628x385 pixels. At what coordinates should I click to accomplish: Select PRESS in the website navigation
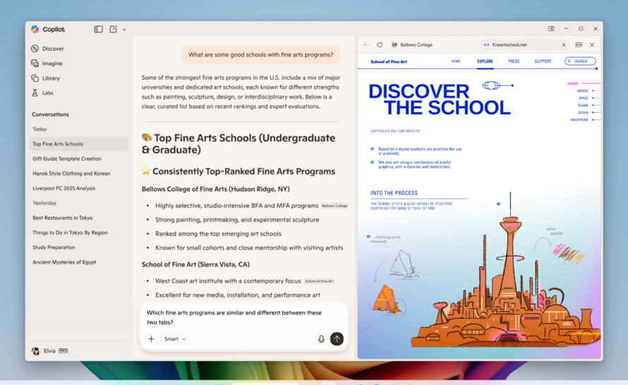[513, 61]
